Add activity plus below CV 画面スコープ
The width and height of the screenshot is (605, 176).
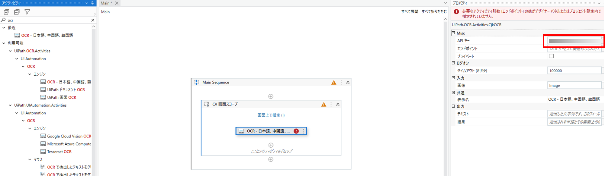[x=271, y=159]
